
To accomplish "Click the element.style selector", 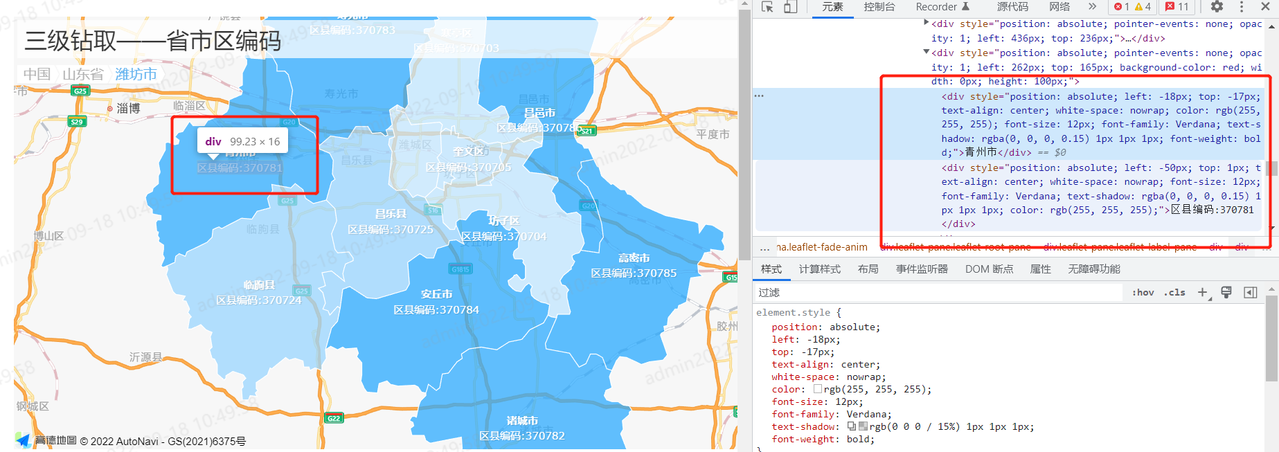I will pos(794,313).
